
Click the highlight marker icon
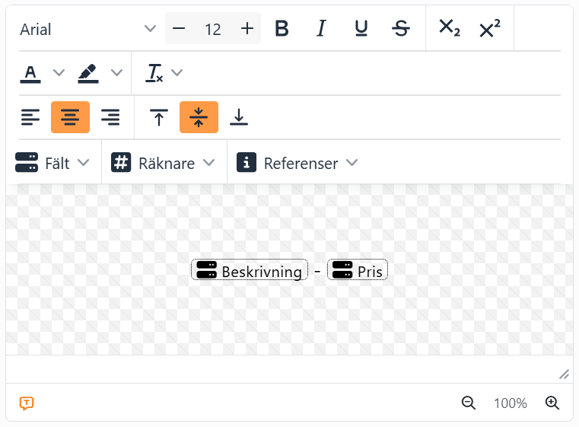pyautogui.click(x=88, y=73)
